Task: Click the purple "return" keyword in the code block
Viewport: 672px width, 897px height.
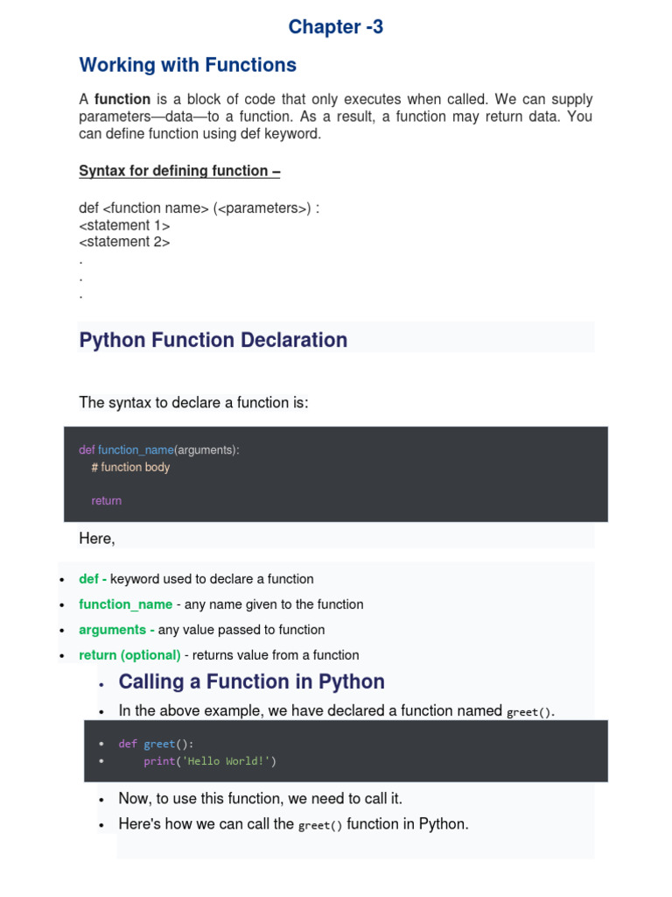Action: point(106,500)
